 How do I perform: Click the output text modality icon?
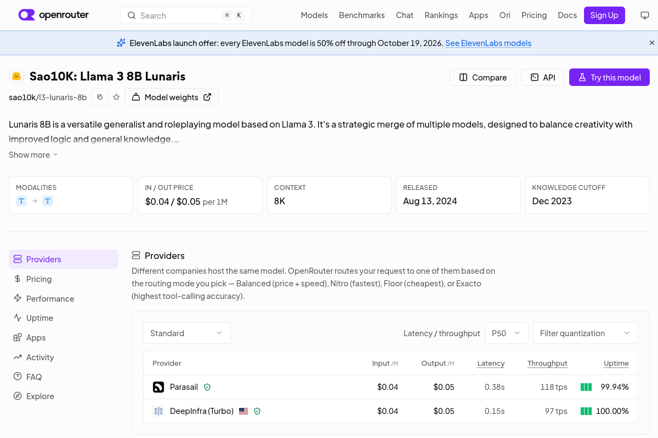click(x=48, y=201)
